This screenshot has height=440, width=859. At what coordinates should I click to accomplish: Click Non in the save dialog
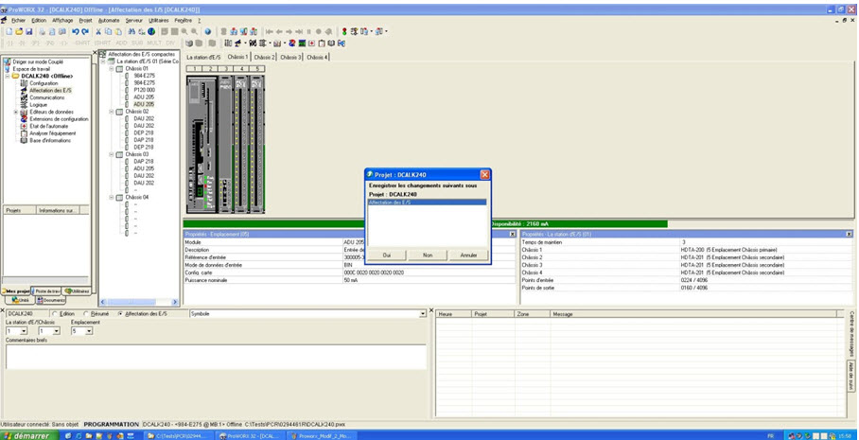(428, 255)
